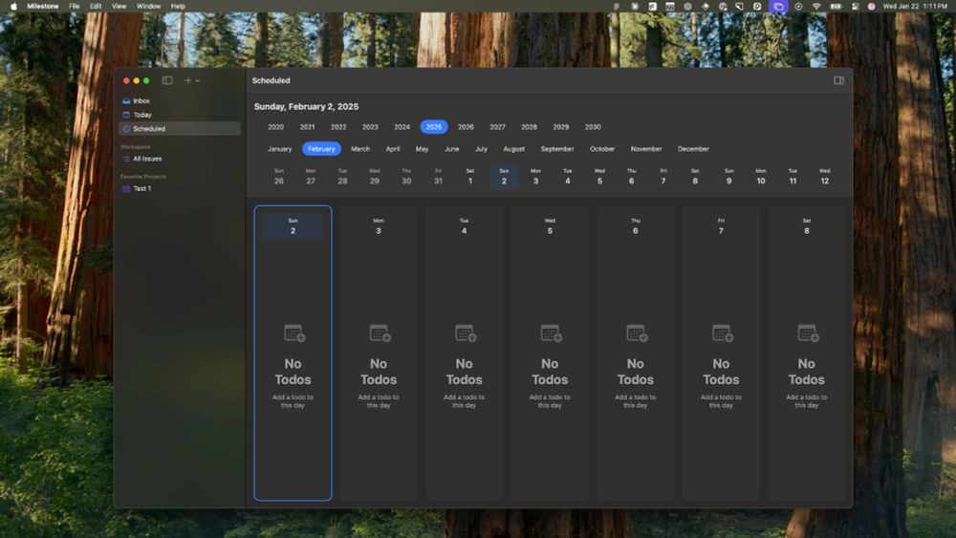This screenshot has width=956, height=538.
Task: Jump to Wed 5 in date strip
Action: click(599, 177)
